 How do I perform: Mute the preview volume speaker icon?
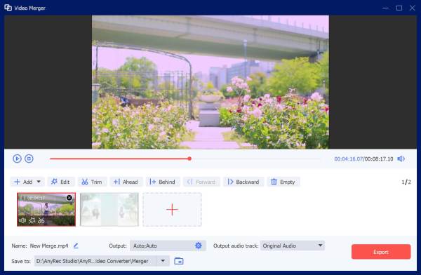click(x=401, y=159)
